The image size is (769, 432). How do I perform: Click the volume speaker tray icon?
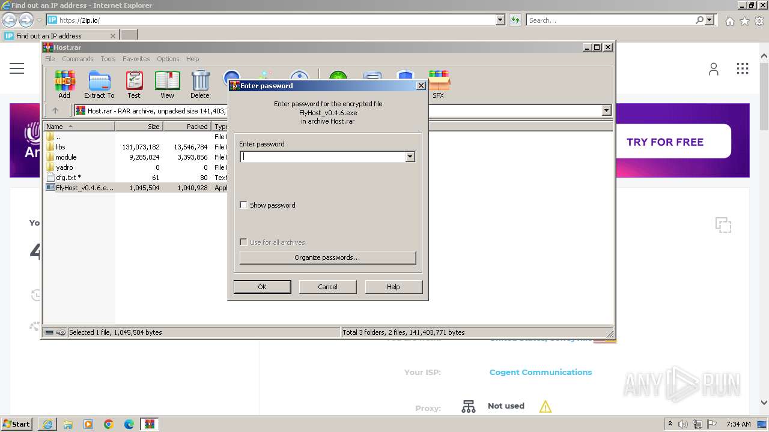(x=684, y=424)
